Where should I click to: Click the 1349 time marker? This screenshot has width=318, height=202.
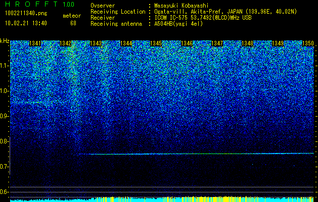(278, 43)
